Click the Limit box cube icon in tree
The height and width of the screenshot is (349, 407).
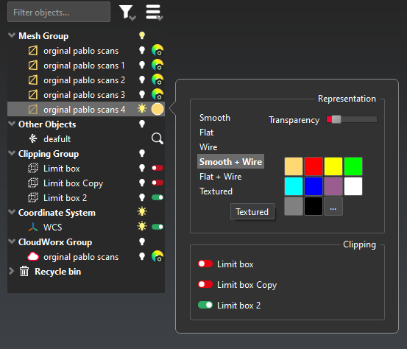pos(33,169)
